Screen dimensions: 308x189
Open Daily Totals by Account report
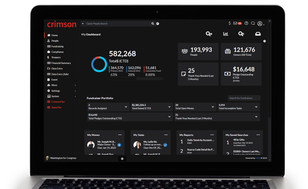200,140
